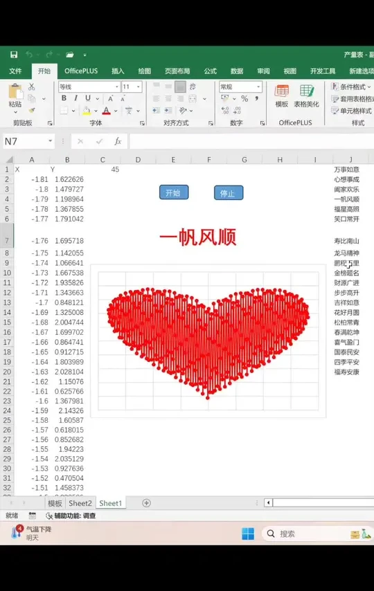Click the Merge and Center icon

click(x=193, y=99)
